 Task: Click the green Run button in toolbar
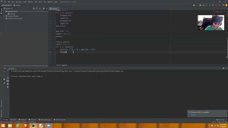[210, 5]
